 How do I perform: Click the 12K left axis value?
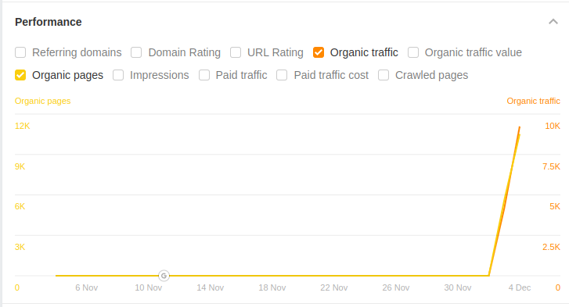pos(22,126)
